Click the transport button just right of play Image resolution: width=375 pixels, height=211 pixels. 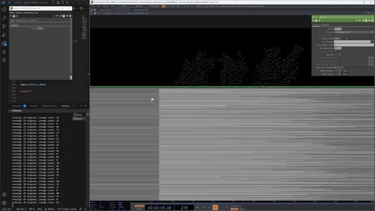click(221, 207)
